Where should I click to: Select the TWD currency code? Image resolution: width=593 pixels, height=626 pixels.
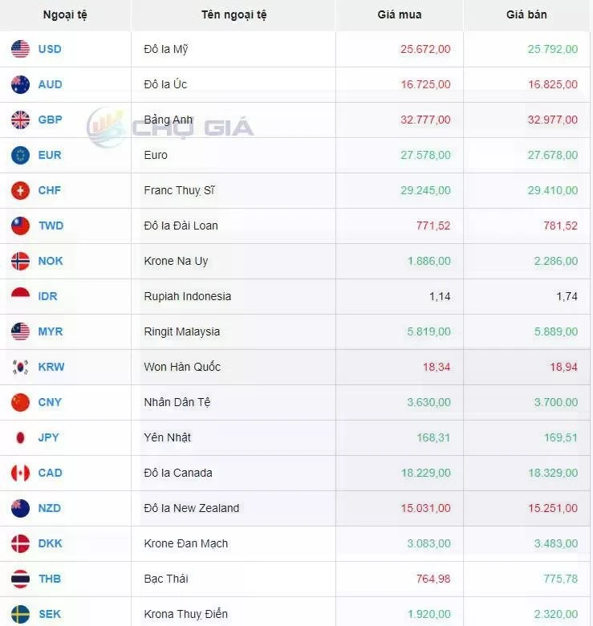point(51,226)
